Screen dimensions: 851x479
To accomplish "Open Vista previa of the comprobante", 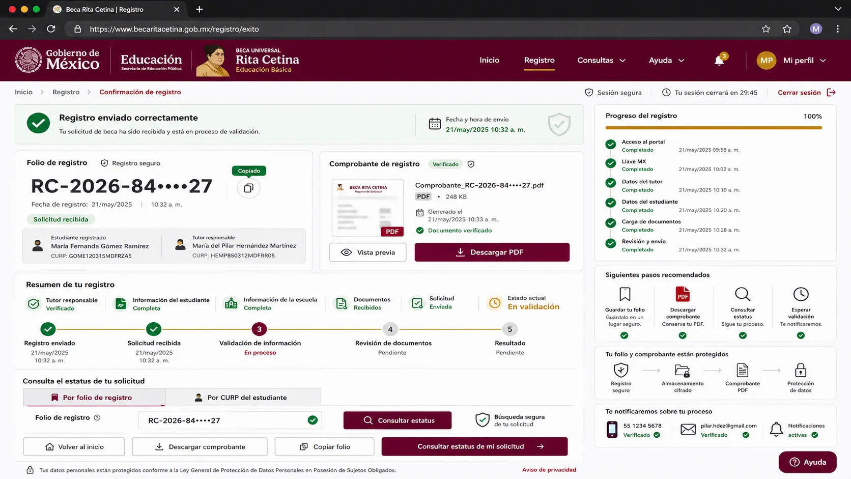I will [367, 252].
